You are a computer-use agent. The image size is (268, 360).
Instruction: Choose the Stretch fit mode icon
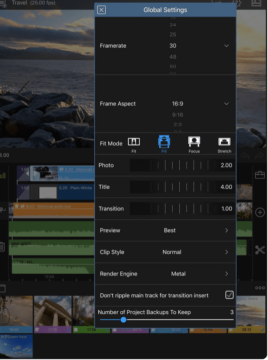[x=224, y=142]
